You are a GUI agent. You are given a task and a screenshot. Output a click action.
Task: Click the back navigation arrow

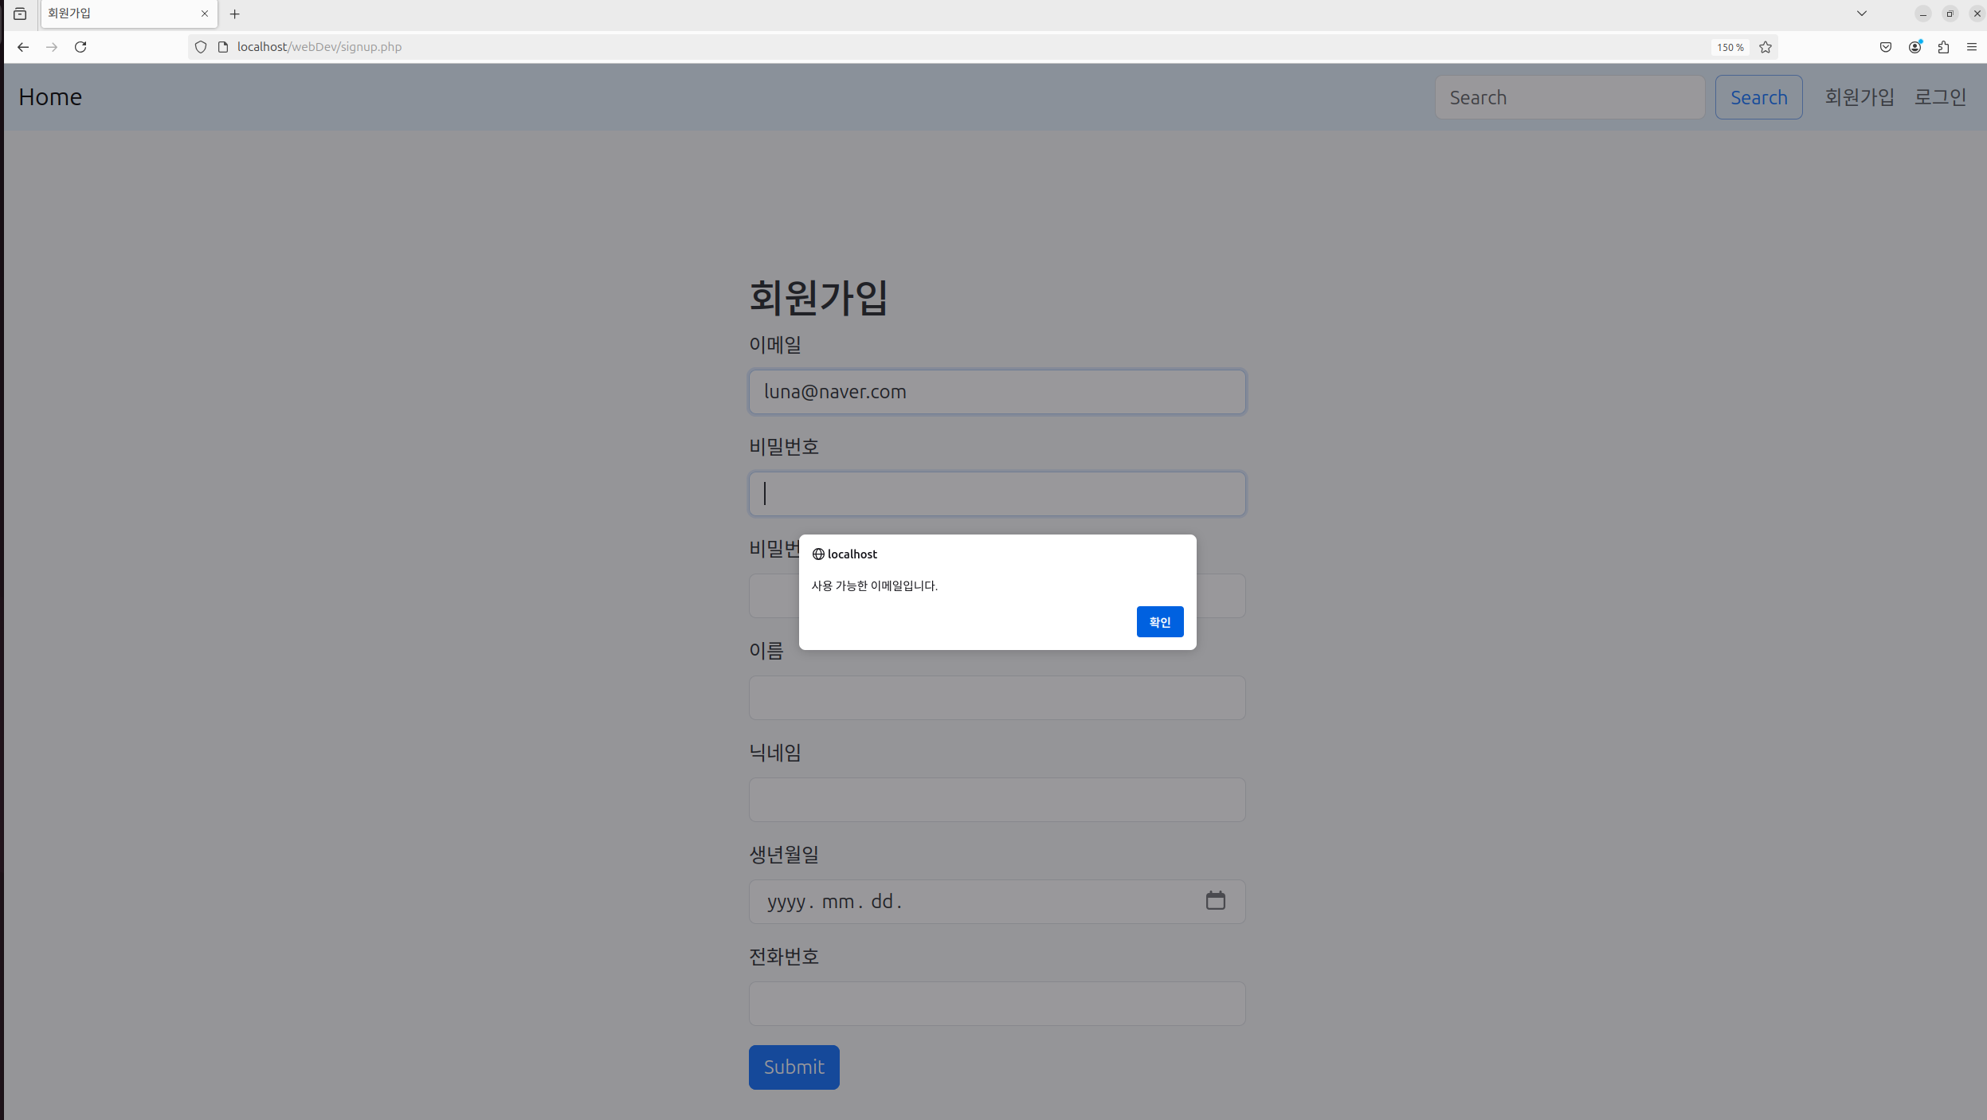coord(23,47)
